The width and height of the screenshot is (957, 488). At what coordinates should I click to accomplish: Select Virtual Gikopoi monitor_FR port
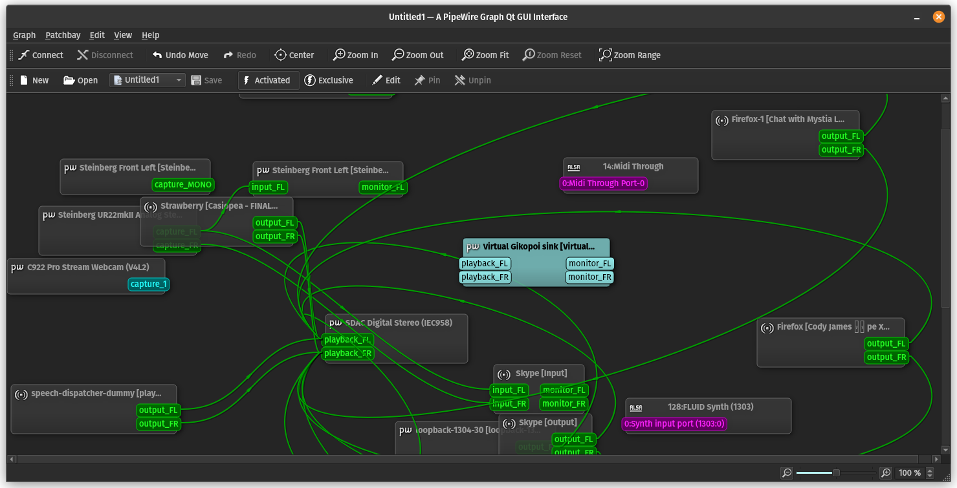(x=589, y=277)
